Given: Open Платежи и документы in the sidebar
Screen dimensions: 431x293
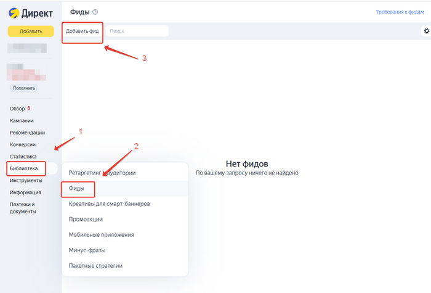Looking at the screenshot, I should [23, 208].
